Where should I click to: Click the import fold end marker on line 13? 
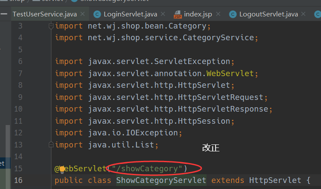(x=51, y=145)
